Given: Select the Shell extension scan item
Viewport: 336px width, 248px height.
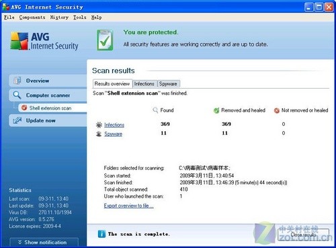Looking at the screenshot, I should click(x=52, y=108).
